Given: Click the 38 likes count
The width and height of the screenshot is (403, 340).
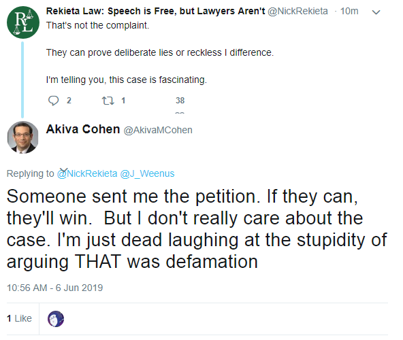Looking at the screenshot, I should pos(180,101).
